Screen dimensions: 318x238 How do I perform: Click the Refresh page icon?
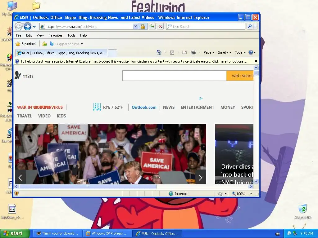(152, 27)
